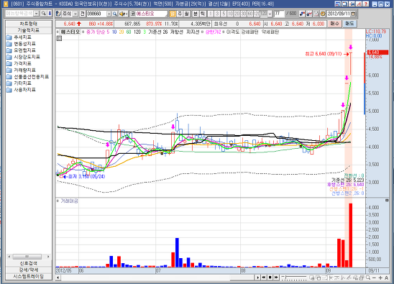Select the tick chart period button (틱)

click(x=203, y=14)
